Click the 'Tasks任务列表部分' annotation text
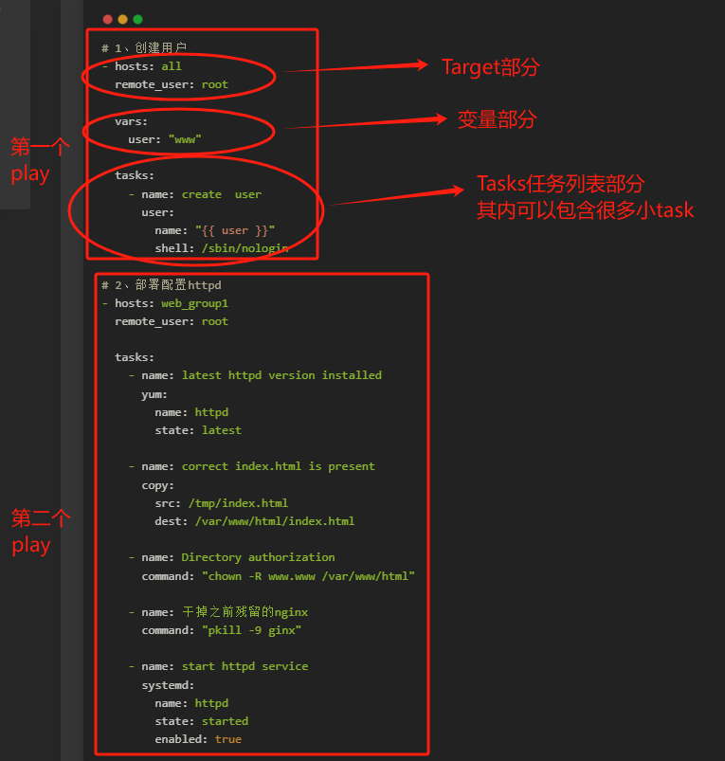 pyautogui.click(x=560, y=184)
